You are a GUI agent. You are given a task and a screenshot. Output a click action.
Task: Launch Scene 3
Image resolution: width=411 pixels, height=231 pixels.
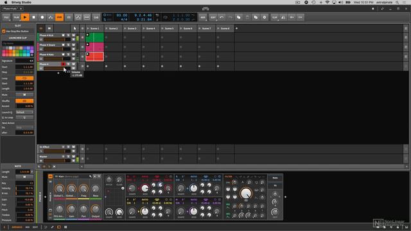pos(125,28)
